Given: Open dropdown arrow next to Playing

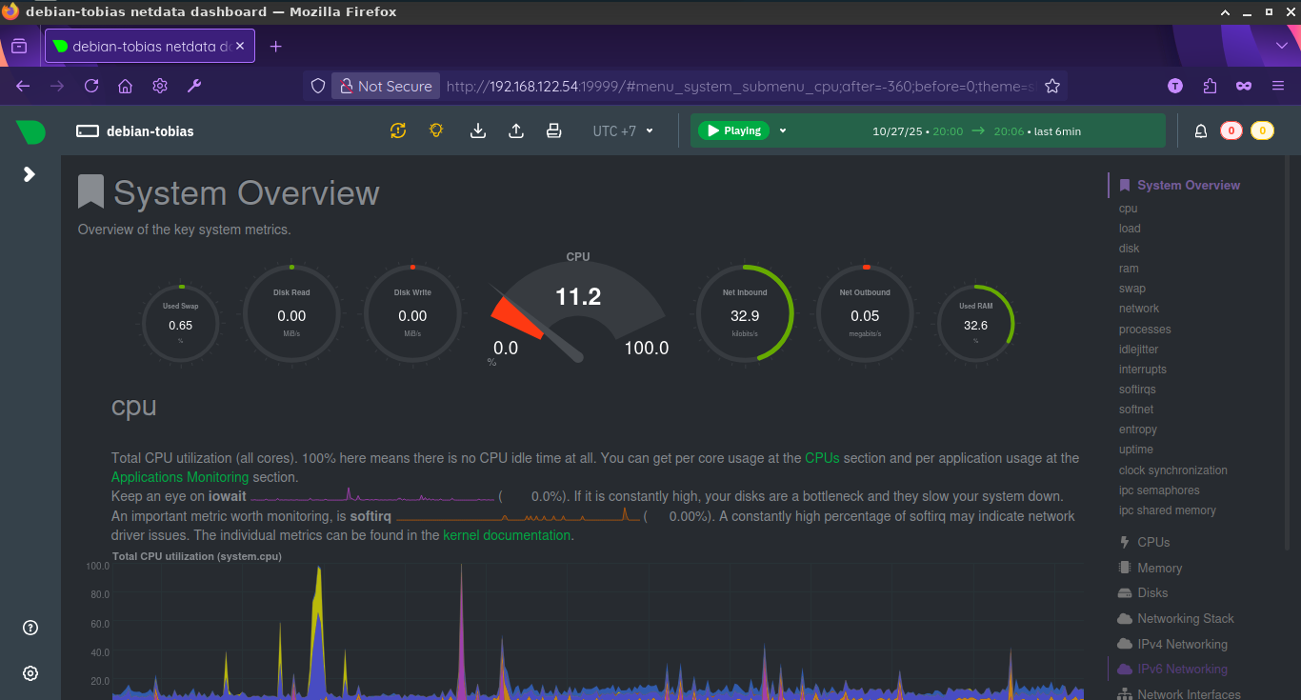Looking at the screenshot, I should click(783, 130).
